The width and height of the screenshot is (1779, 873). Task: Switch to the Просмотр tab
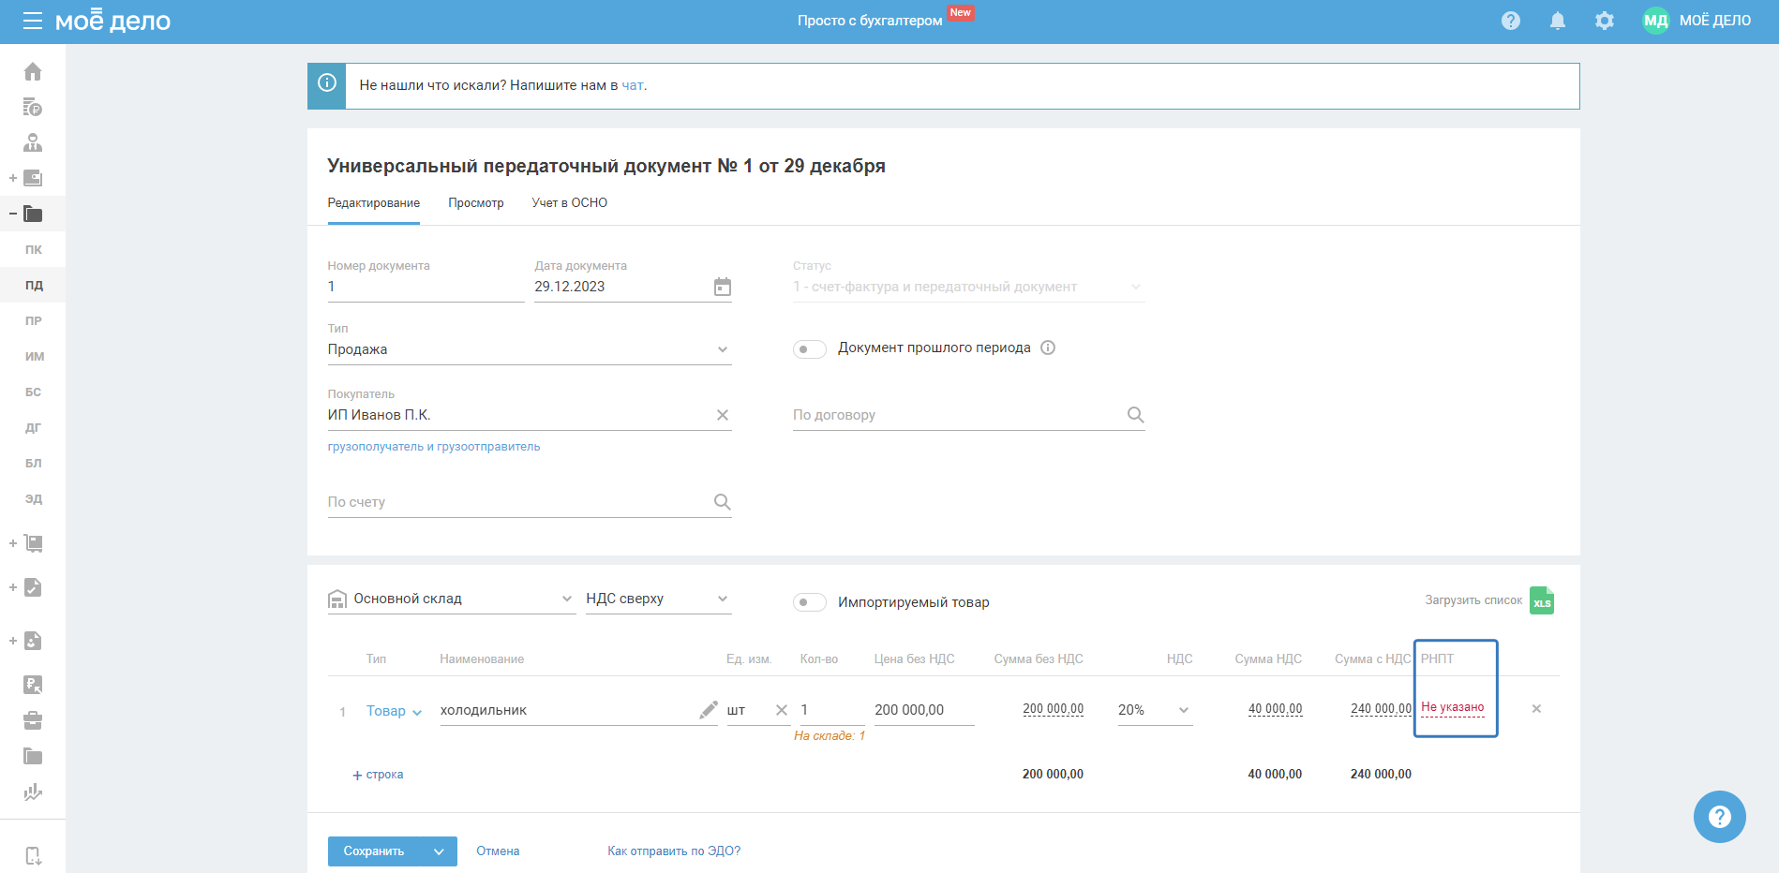click(x=475, y=203)
